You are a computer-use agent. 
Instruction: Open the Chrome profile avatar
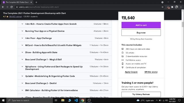click(176, 7)
